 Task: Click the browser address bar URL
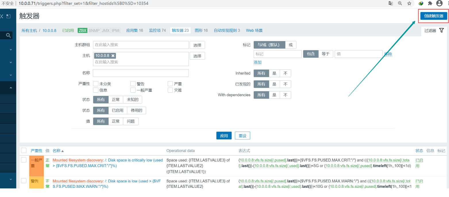(84, 3)
